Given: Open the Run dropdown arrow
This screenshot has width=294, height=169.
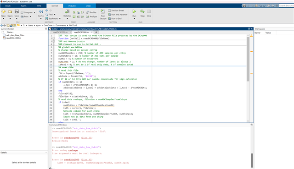Looking at the screenshot, I should (134, 18).
